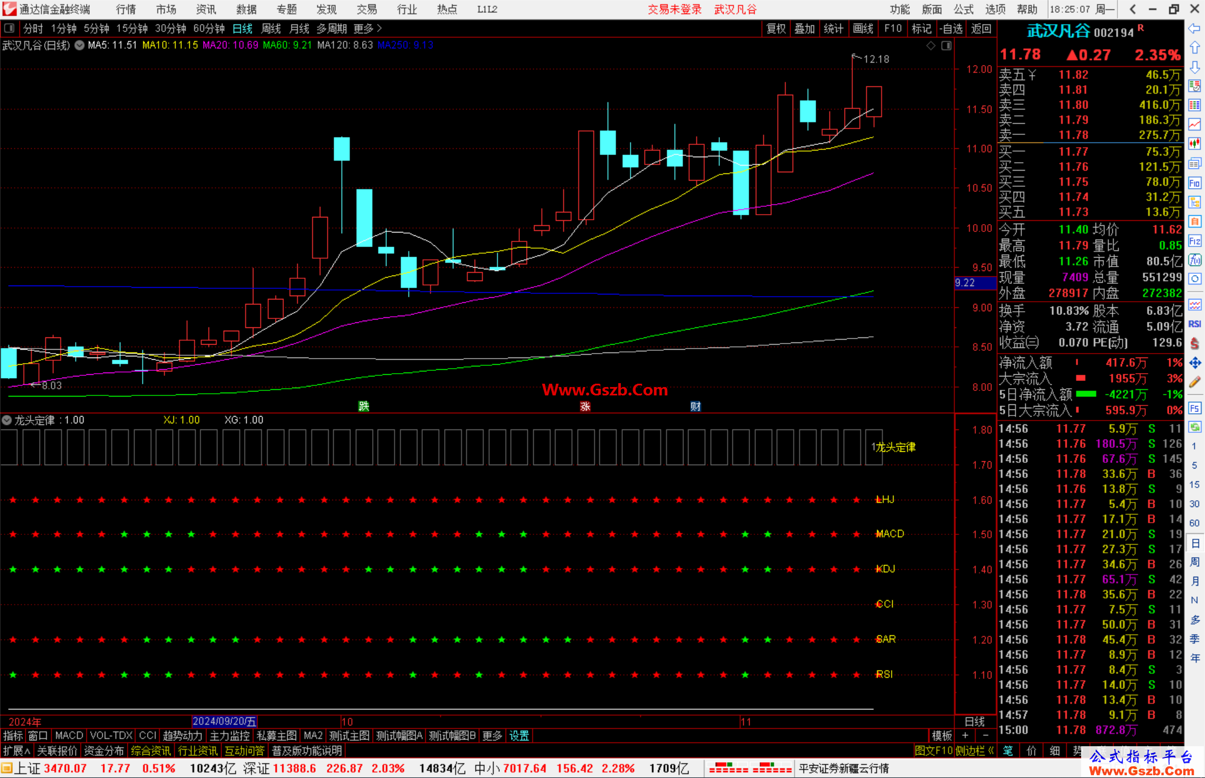
Task: Select the pencil drawing tool icon
Action: coord(1194,383)
